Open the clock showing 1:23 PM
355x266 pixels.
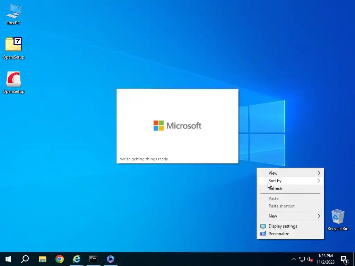coord(326,259)
